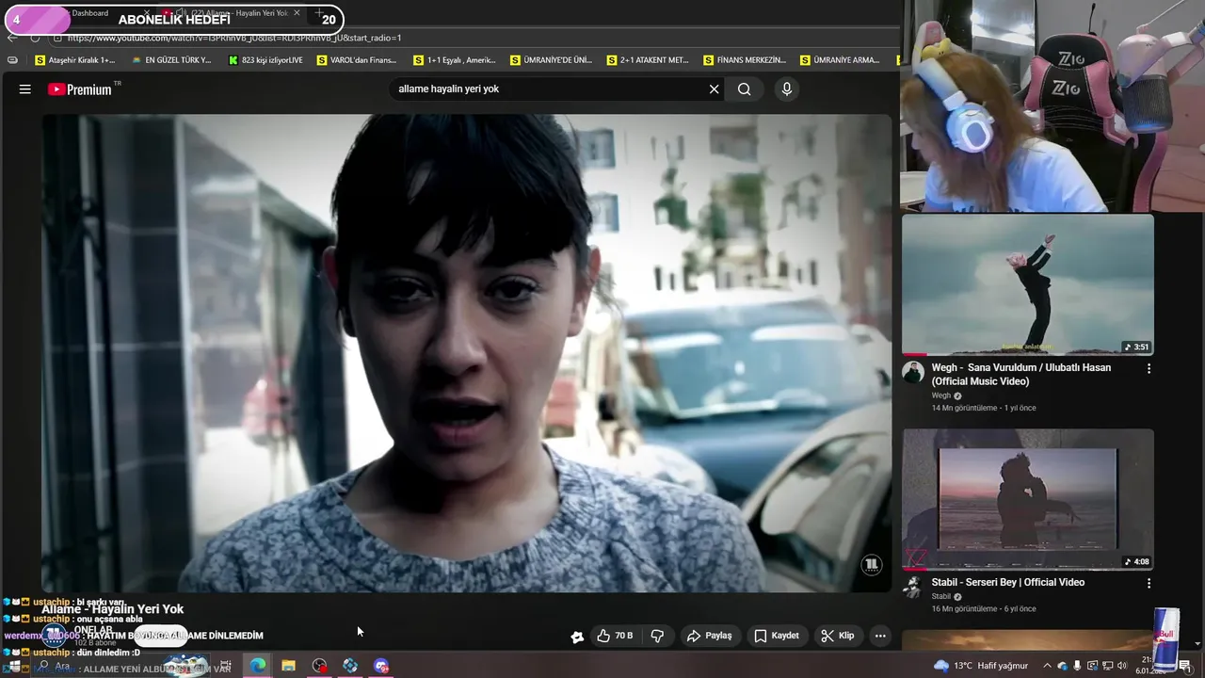Reload the page with refresh icon

[x=35, y=38]
